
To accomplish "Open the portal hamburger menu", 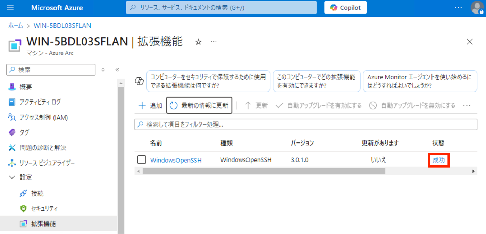I will (10, 8).
